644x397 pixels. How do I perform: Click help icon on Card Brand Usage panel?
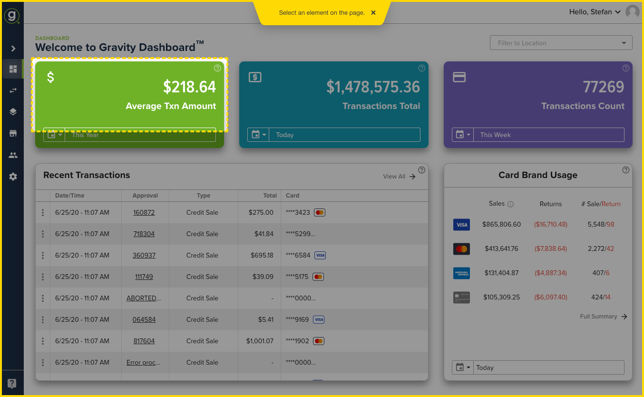coord(626,170)
